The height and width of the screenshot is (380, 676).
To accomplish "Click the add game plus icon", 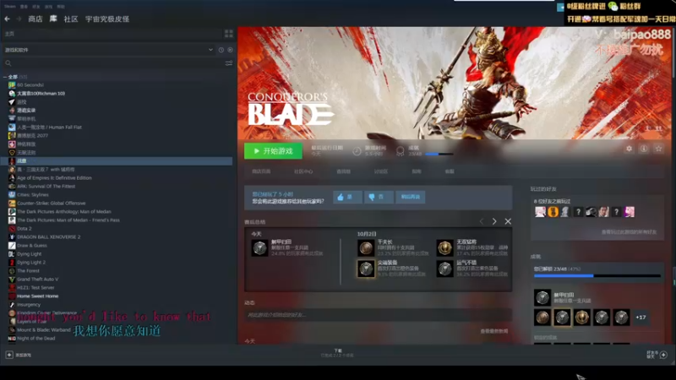I will click(x=9, y=355).
